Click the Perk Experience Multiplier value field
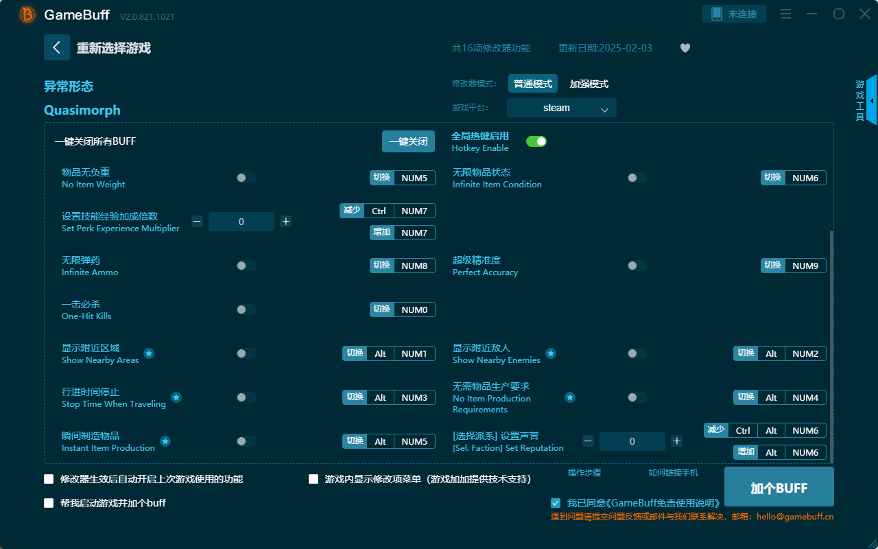 (241, 221)
